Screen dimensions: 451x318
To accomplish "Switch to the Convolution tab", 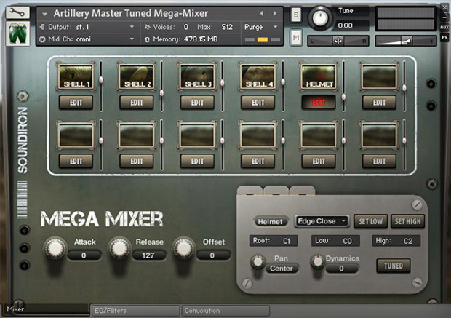I will pyautogui.click(x=225, y=311).
